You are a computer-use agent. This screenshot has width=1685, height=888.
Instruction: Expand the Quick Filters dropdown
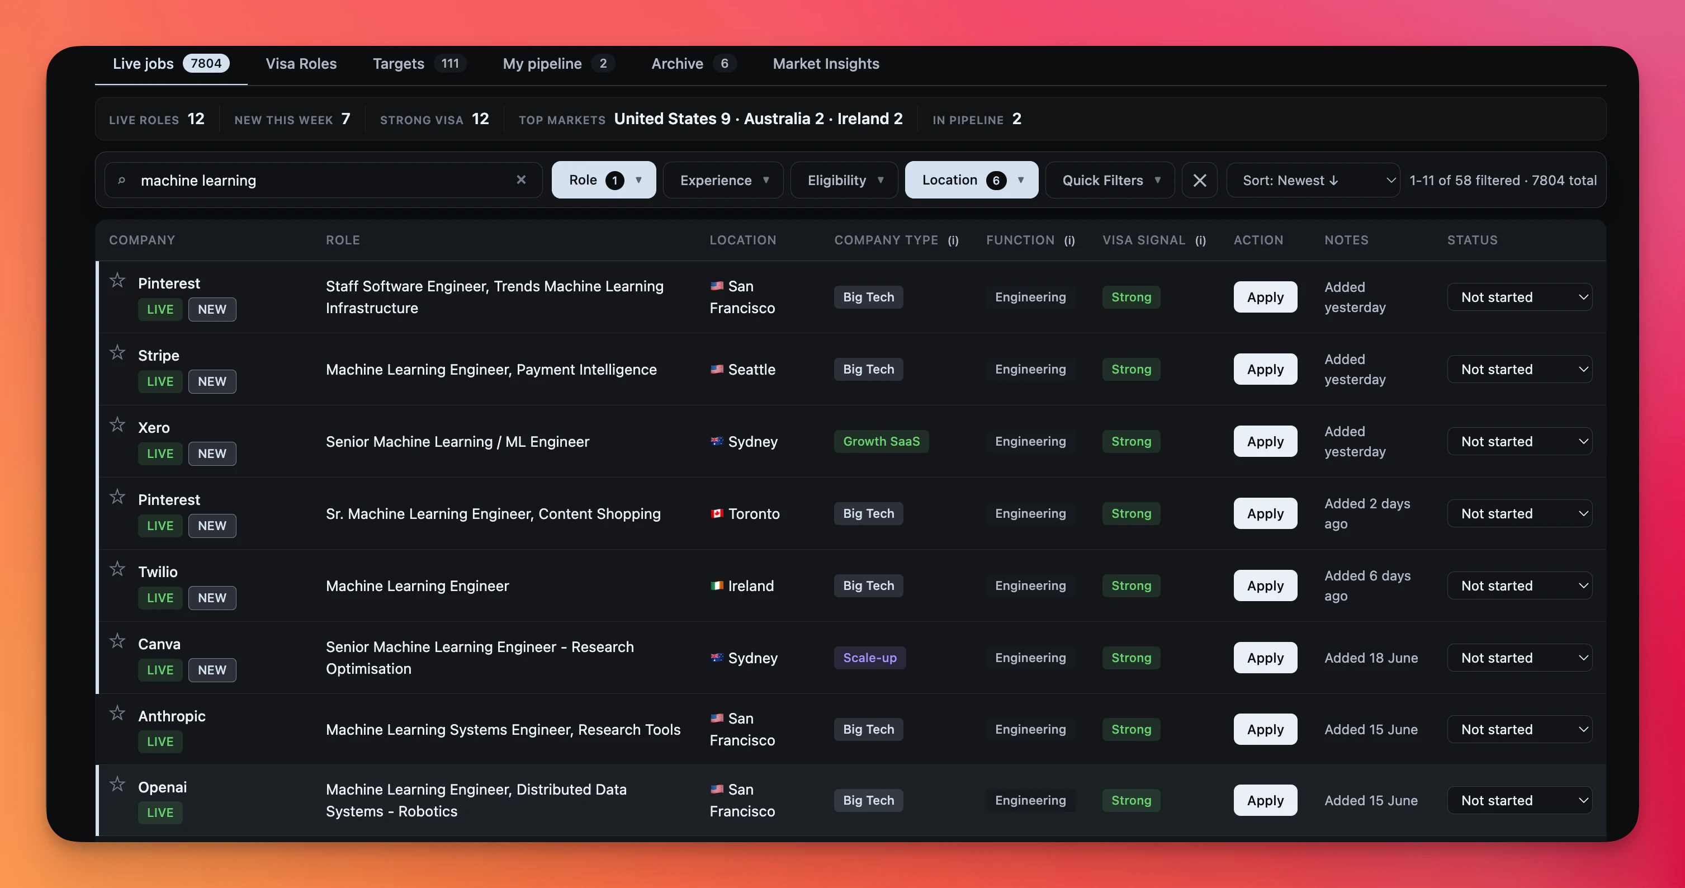coord(1109,180)
